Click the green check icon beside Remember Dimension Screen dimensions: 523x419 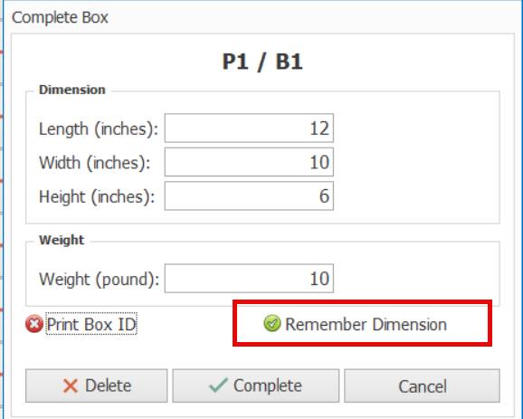pos(272,324)
